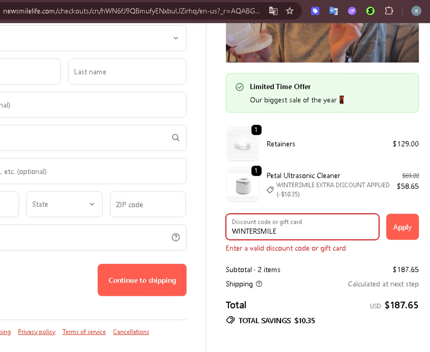Click the Limited Time Offer checkmark icon
Viewport: 430px width, 352px height.
click(x=240, y=87)
